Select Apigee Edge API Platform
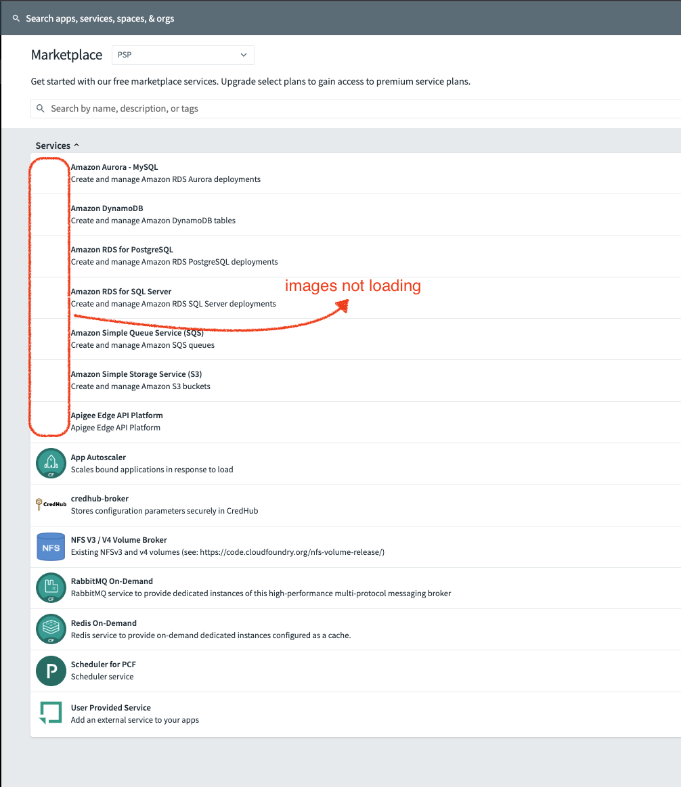 tap(116, 415)
